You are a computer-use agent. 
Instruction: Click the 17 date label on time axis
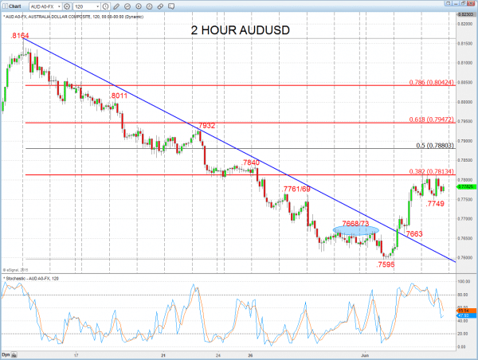pos(76,355)
